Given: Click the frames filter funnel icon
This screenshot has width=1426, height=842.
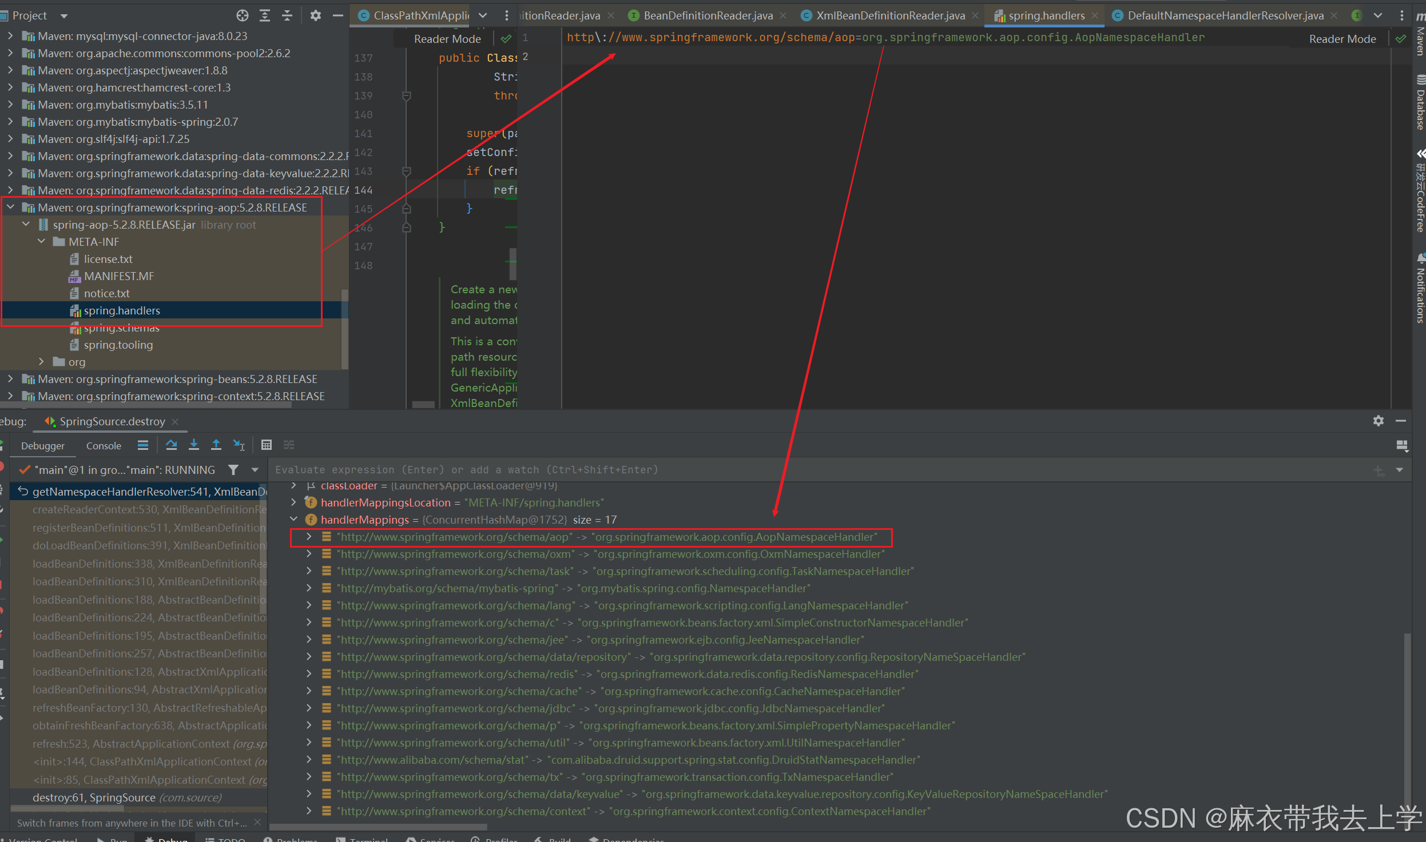Looking at the screenshot, I should (x=233, y=470).
